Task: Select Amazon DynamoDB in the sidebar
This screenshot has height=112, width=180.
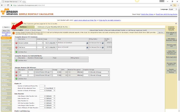Action: [x=6, y=56]
